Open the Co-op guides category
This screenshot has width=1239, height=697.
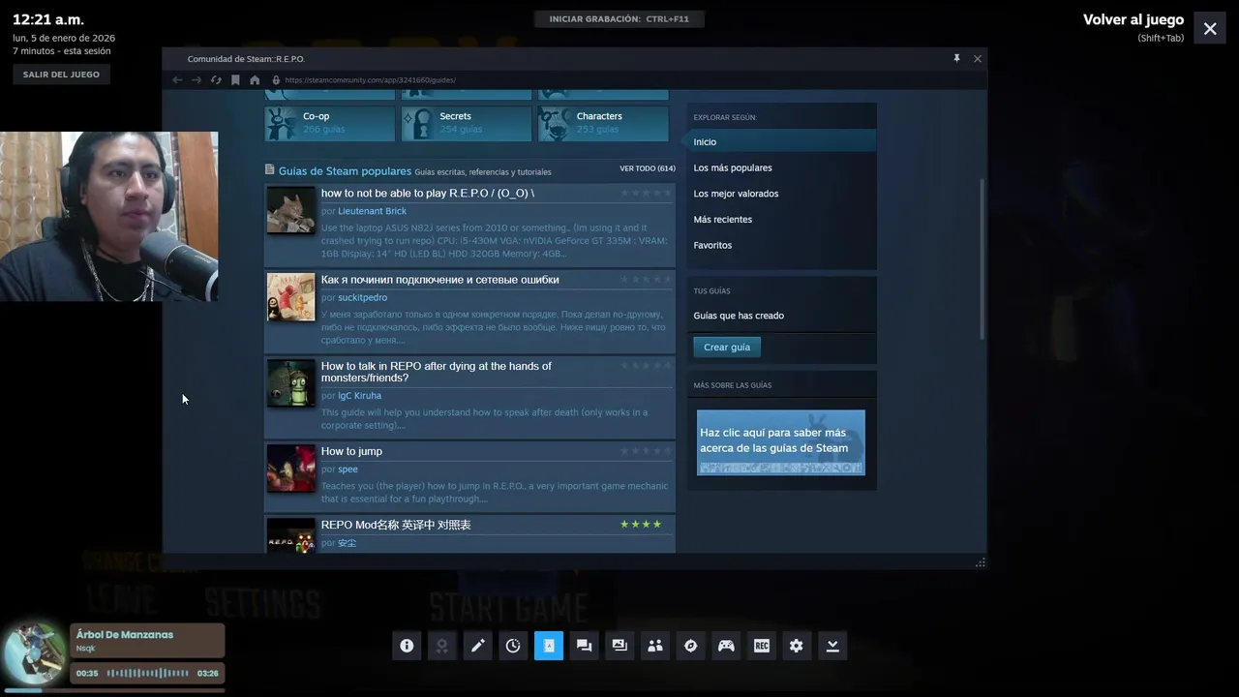330,123
